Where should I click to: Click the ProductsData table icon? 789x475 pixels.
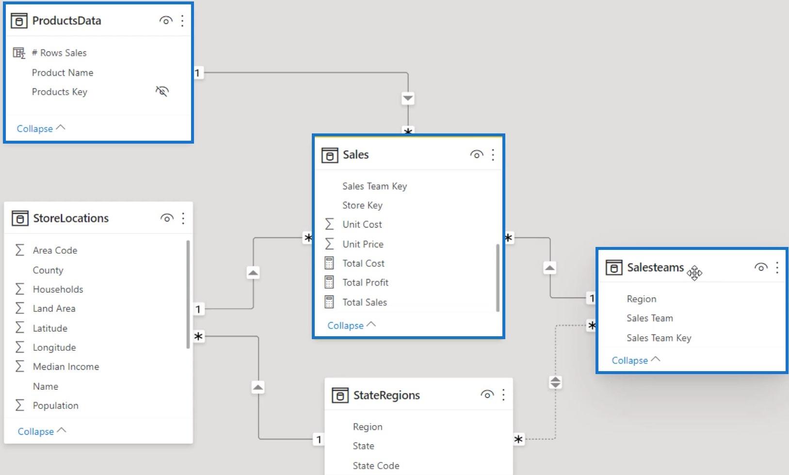coord(19,21)
